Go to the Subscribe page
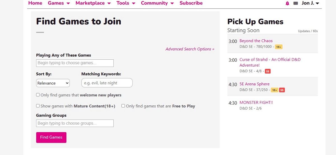Screen dimensions: 336x155 coord(191,3)
